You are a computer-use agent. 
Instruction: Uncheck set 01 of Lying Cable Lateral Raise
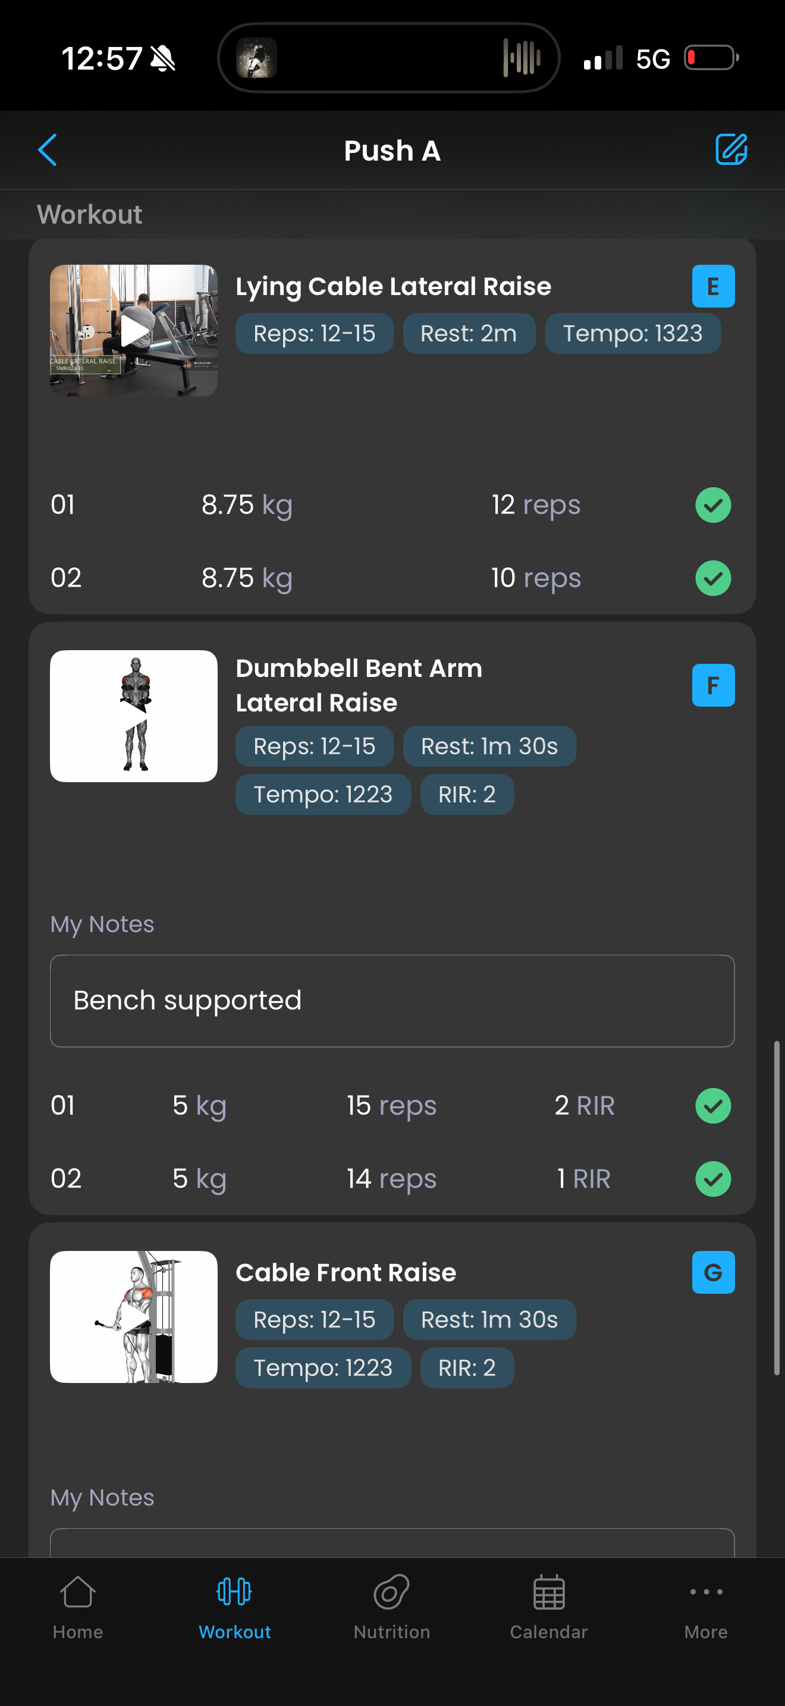713,505
